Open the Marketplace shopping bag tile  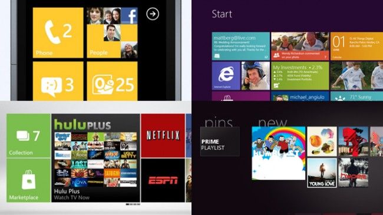[x=29, y=181]
